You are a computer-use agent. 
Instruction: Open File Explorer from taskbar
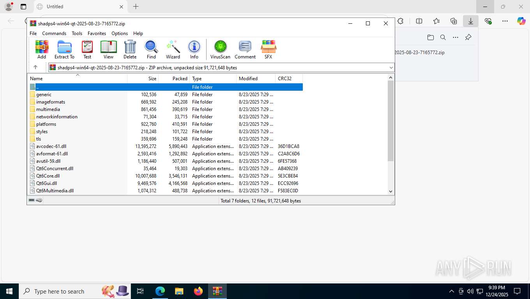(x=179, y=291)
